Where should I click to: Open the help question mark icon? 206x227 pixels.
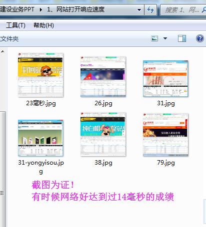pyautogui.click(x=199, y=38)
